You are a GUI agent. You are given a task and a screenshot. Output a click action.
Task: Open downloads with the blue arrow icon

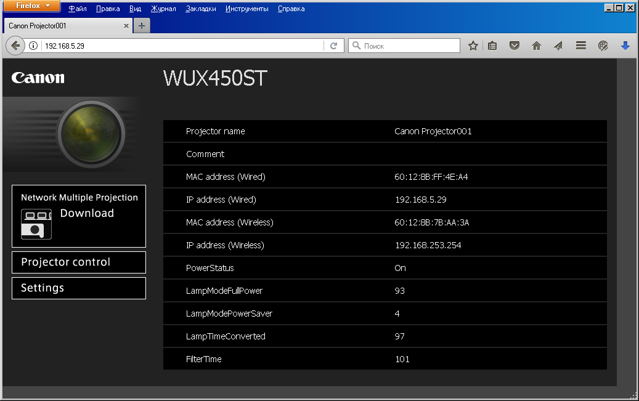click(625, 46)
